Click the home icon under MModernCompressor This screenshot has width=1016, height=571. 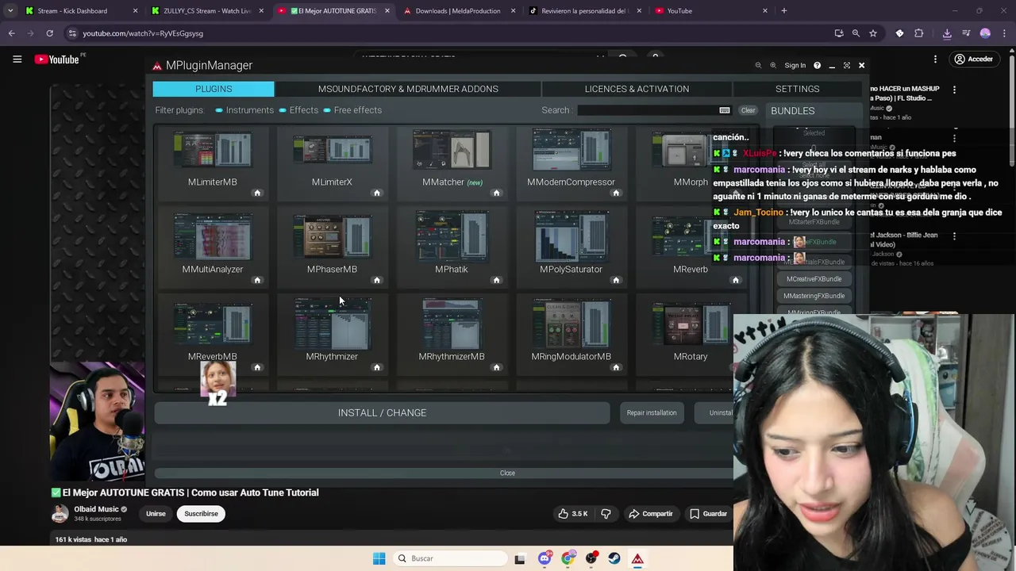[x=616, y=193]
